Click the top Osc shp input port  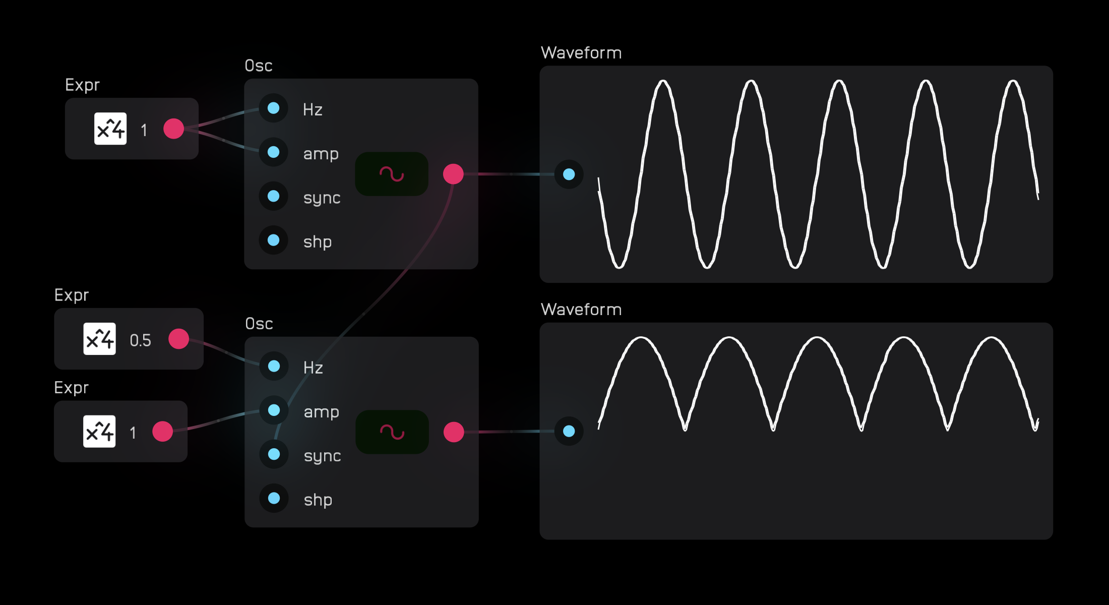274,240
